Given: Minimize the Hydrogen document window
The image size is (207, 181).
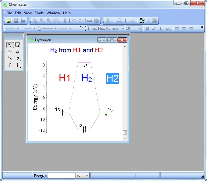Looking at the screenshot, I should click(102, 40).
